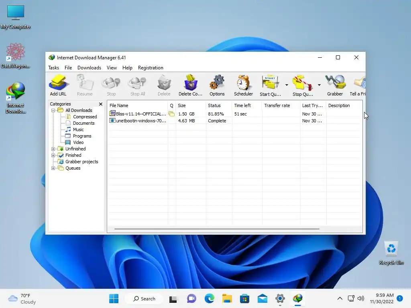
Task: Select the Bliss-v11.14--OFFICIAL download row
Action: 234,114
